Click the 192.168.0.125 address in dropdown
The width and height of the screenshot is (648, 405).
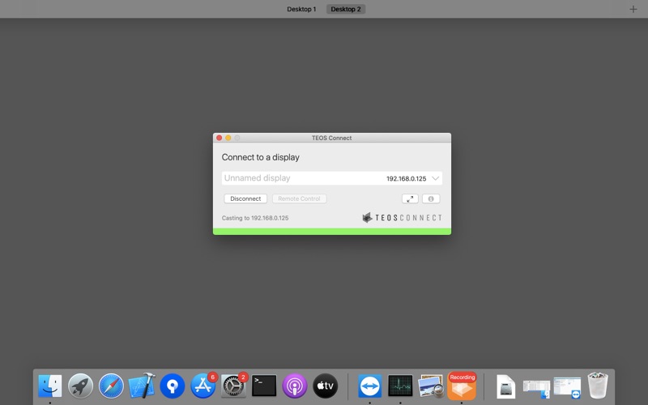point(407,178)
